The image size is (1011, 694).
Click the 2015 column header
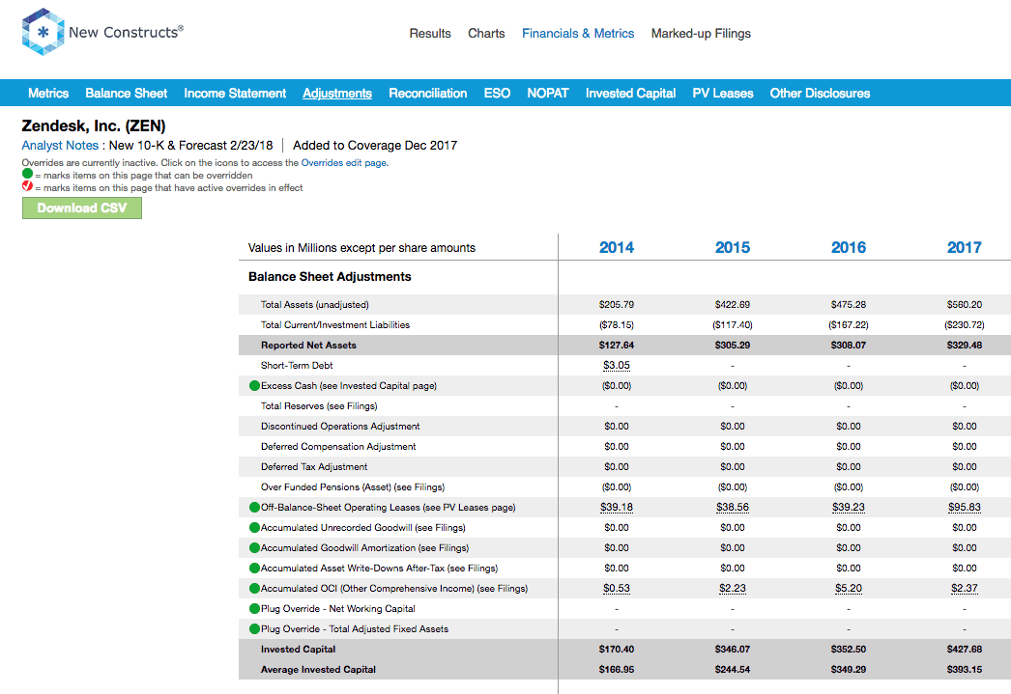click(733, 247)
